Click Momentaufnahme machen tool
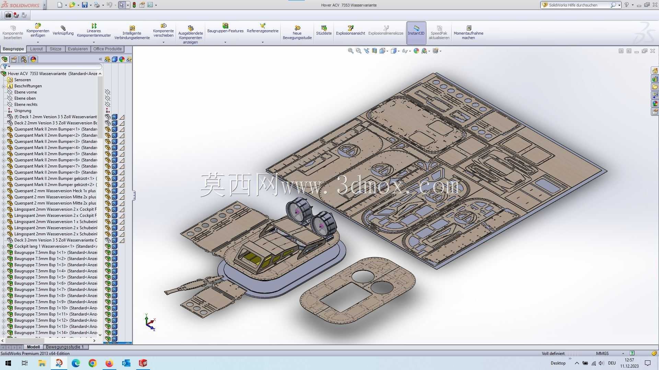Screen dimensions: 659x370 click(x=468, y=33)
